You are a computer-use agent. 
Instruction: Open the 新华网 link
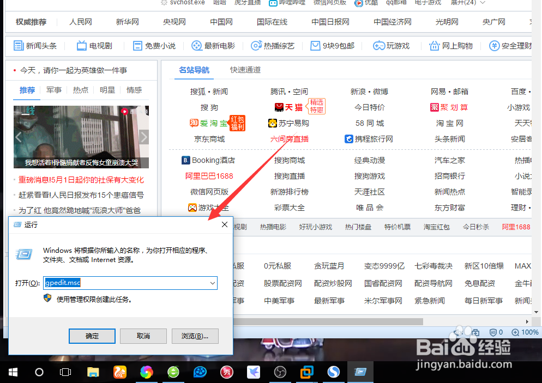(127, 22)
